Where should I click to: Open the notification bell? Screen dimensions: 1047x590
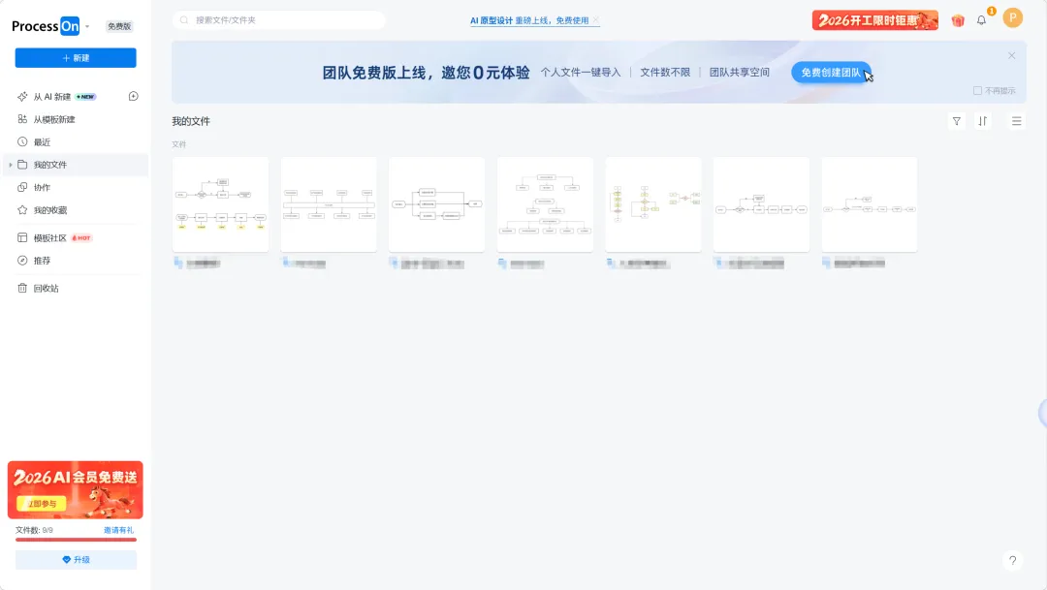tap(981, 20)
